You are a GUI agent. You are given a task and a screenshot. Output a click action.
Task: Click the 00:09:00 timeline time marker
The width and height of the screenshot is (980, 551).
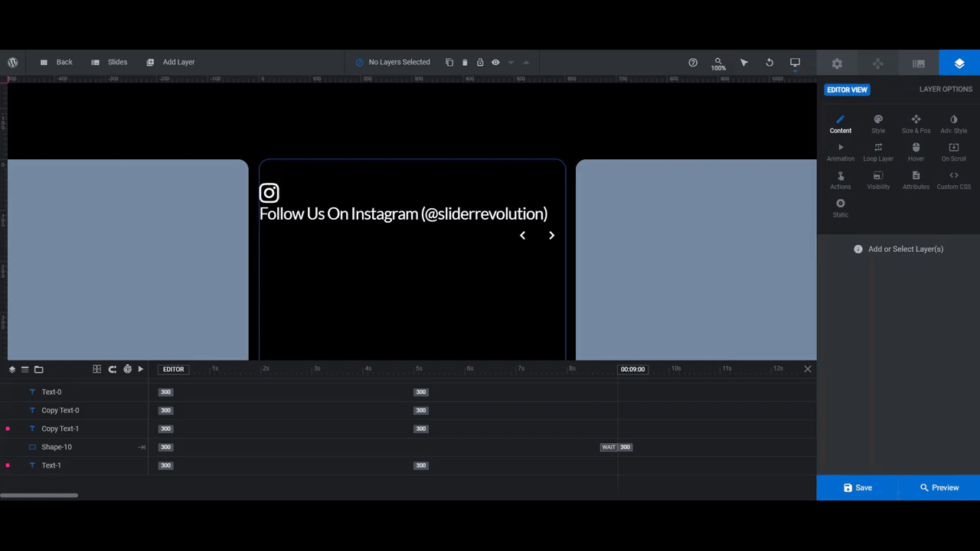click(632, 370)
